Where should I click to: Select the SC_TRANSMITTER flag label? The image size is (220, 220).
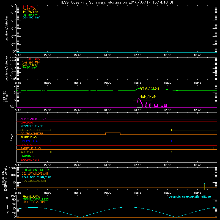(x=32, y=134)
